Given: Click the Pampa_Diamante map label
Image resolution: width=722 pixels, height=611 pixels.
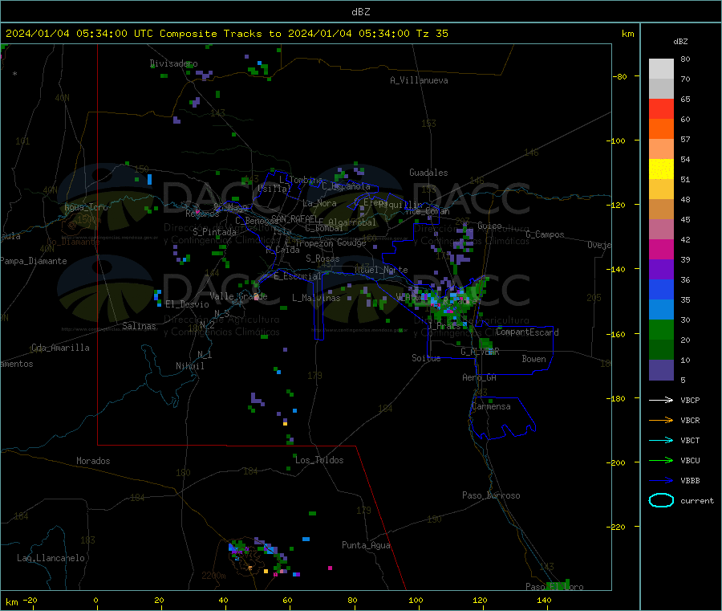Looking at the screenshot, I should click(34, 261).
